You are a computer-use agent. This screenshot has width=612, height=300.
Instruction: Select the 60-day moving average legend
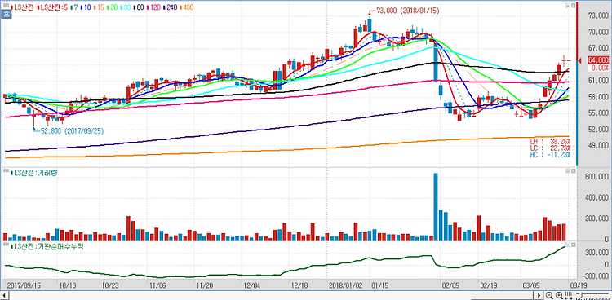pyautogui.click(x=139, y=7)
